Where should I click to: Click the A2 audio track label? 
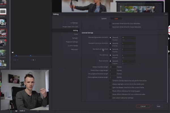coord(16,111)
